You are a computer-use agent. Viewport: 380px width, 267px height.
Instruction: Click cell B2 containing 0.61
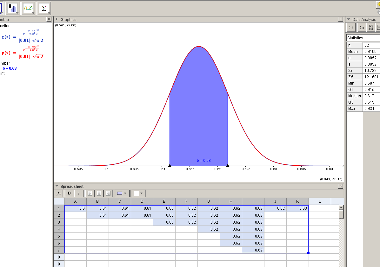pyautogui.click(x=97, y=215)
